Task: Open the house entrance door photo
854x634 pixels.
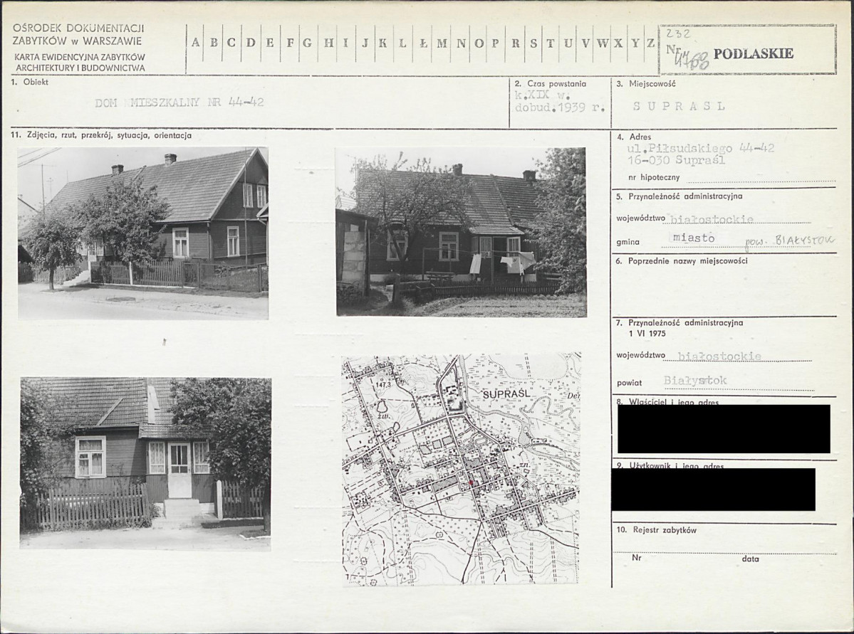Action: click(x=145, y=463)
